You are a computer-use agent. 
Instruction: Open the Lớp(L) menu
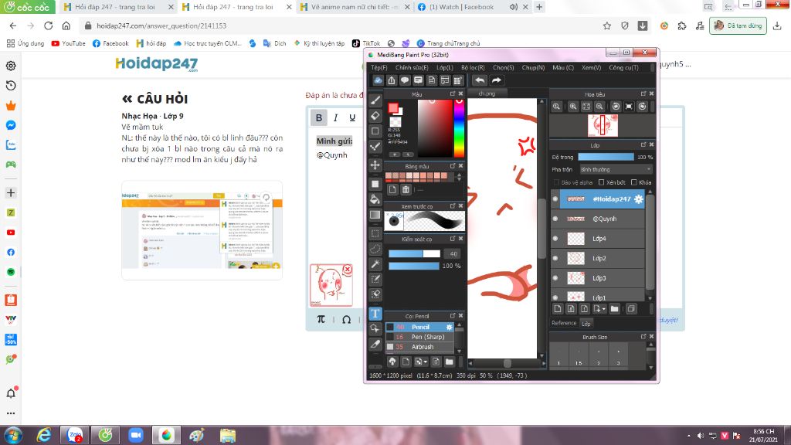(x=444, y=68)
